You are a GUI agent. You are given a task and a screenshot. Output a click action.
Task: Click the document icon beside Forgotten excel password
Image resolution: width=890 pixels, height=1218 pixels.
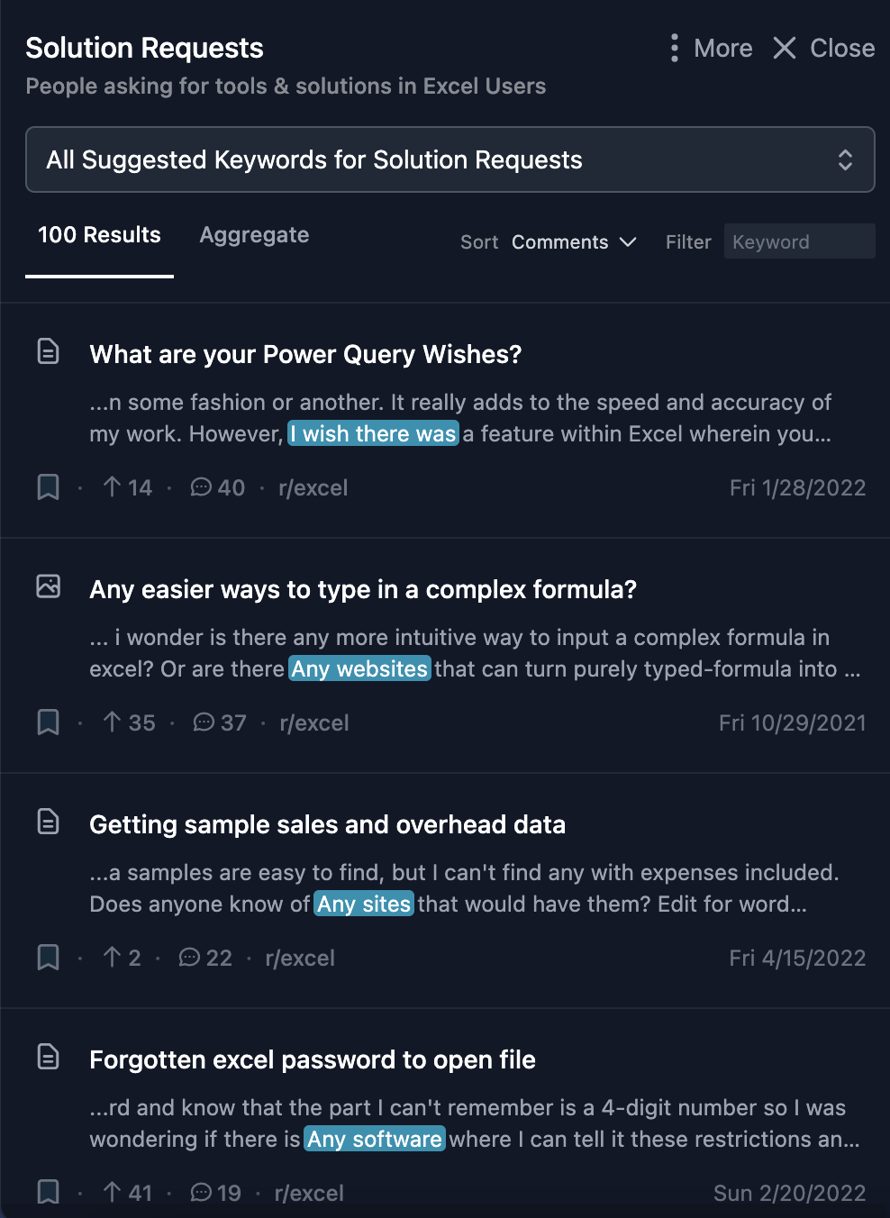[x=48, y=1057]
